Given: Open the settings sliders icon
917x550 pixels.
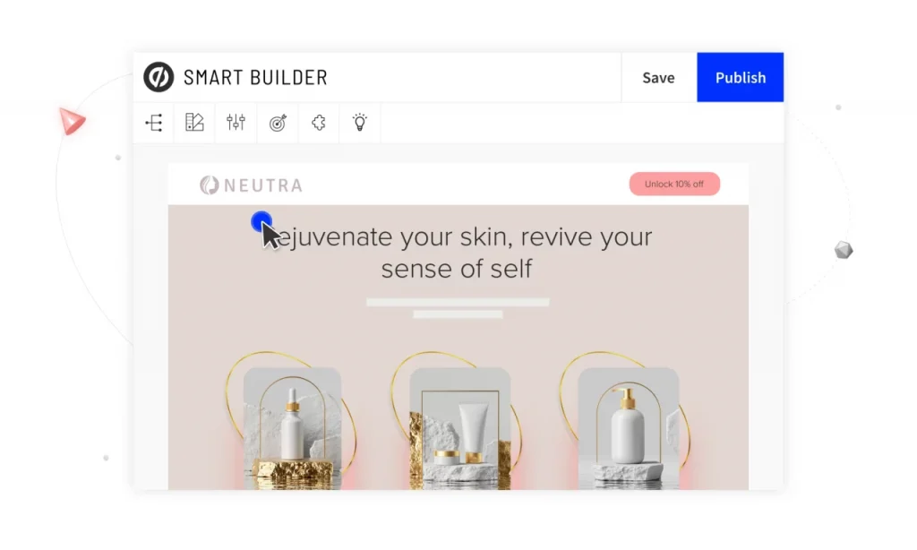Looking at the screenshot, I should pyautogui.click(x=236, y=123).
